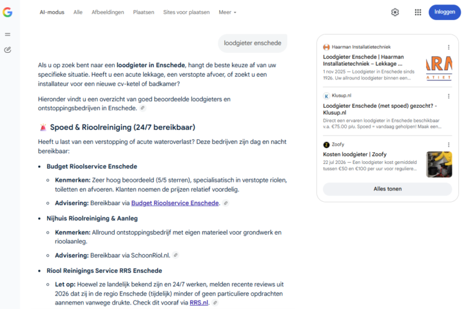
Task: Click the source link icon after SchoonRiol.nl
Action: point(175,255)
